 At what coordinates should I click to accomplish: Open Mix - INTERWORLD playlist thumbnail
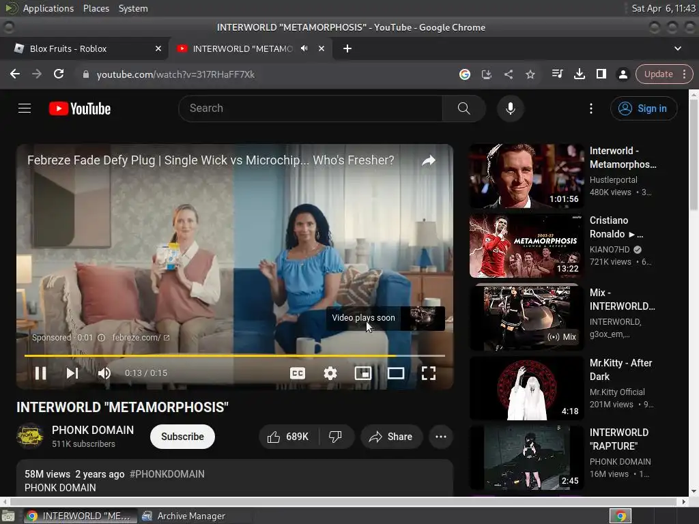pyautogui.click(x=526, y=317)
